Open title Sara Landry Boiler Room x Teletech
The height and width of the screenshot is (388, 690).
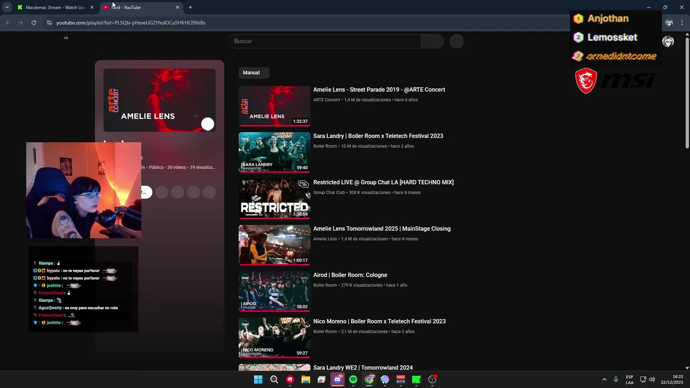tap(378, 136)
